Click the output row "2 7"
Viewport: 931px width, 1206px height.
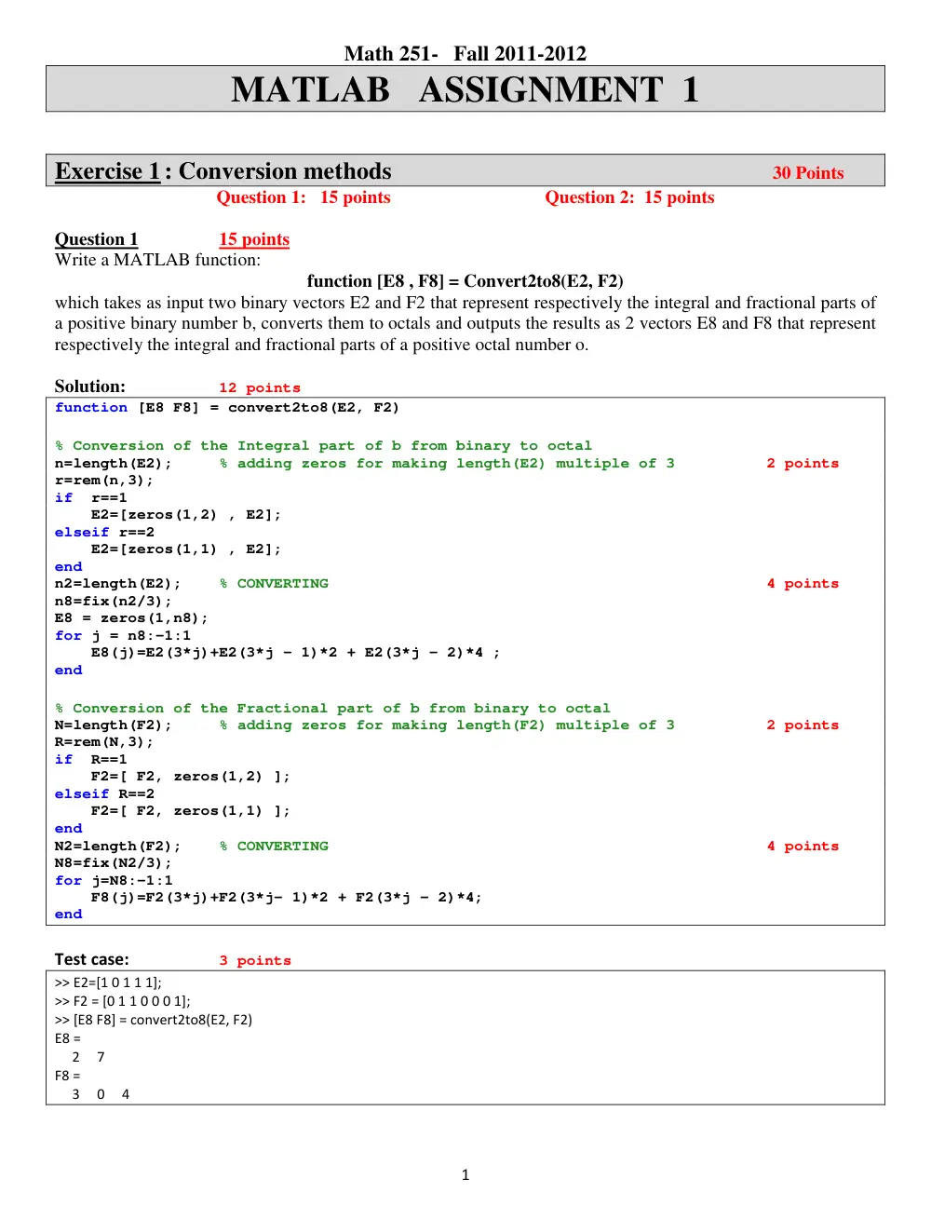pyautogui.click(x=88, y=1057)
